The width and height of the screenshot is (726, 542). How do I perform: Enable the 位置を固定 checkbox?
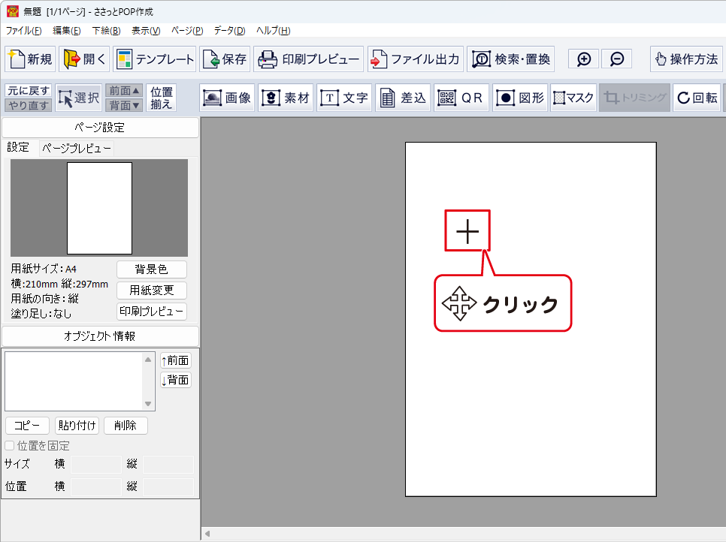tap(10, 446)
